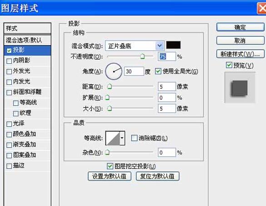Close the 图层样式 dialog
The width and height of the screenshot is (266, 206).
262,8
